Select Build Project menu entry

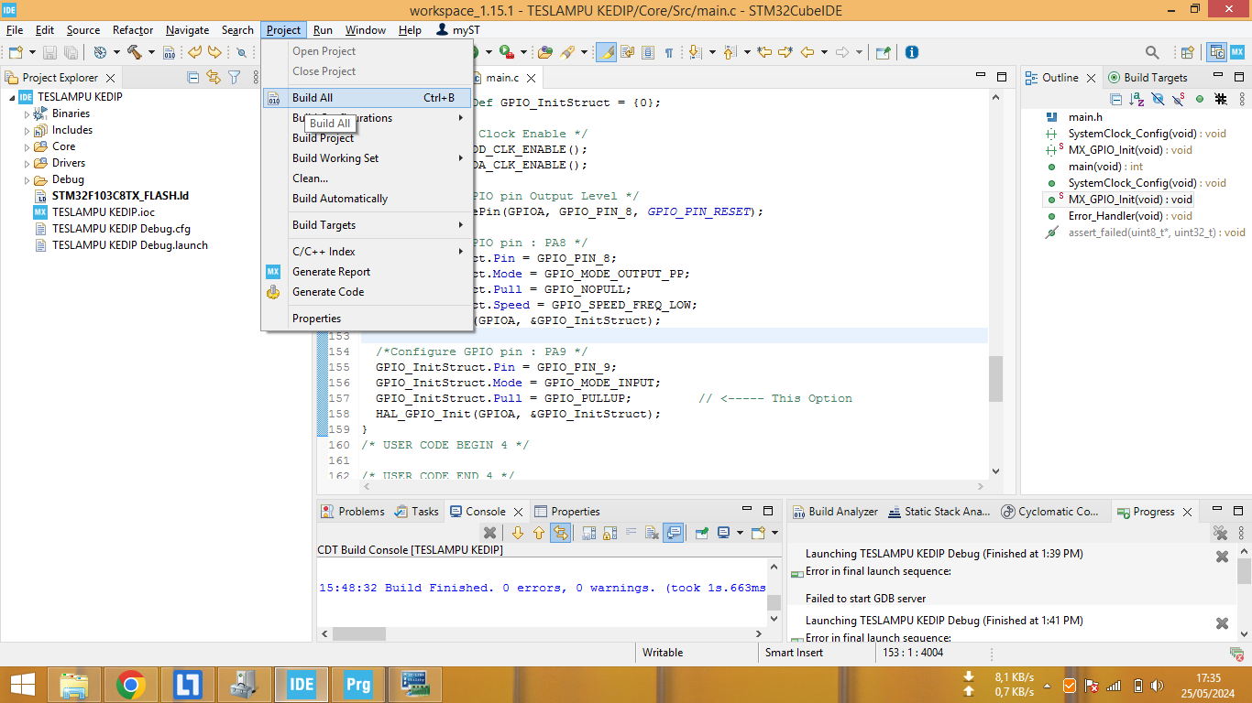point(367,138)
